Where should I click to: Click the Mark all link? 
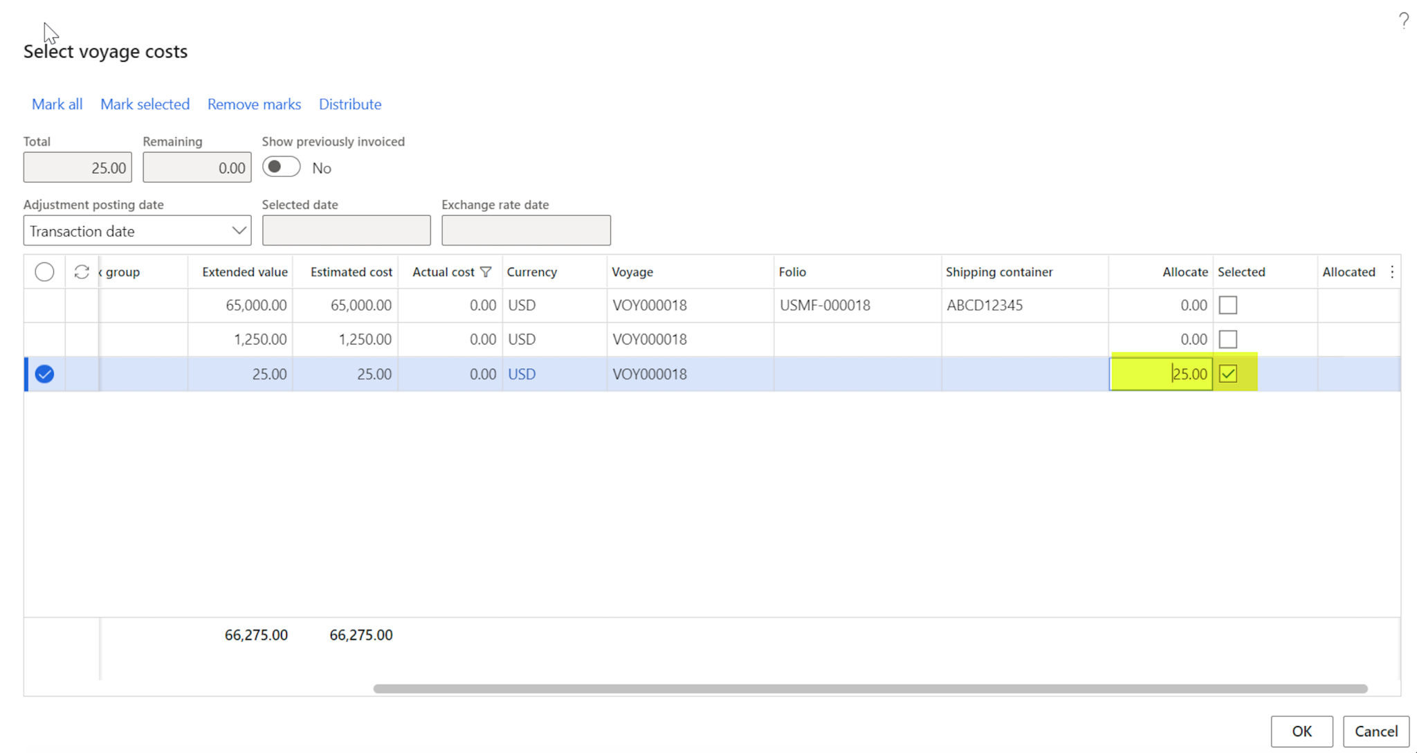click(57, 104)
